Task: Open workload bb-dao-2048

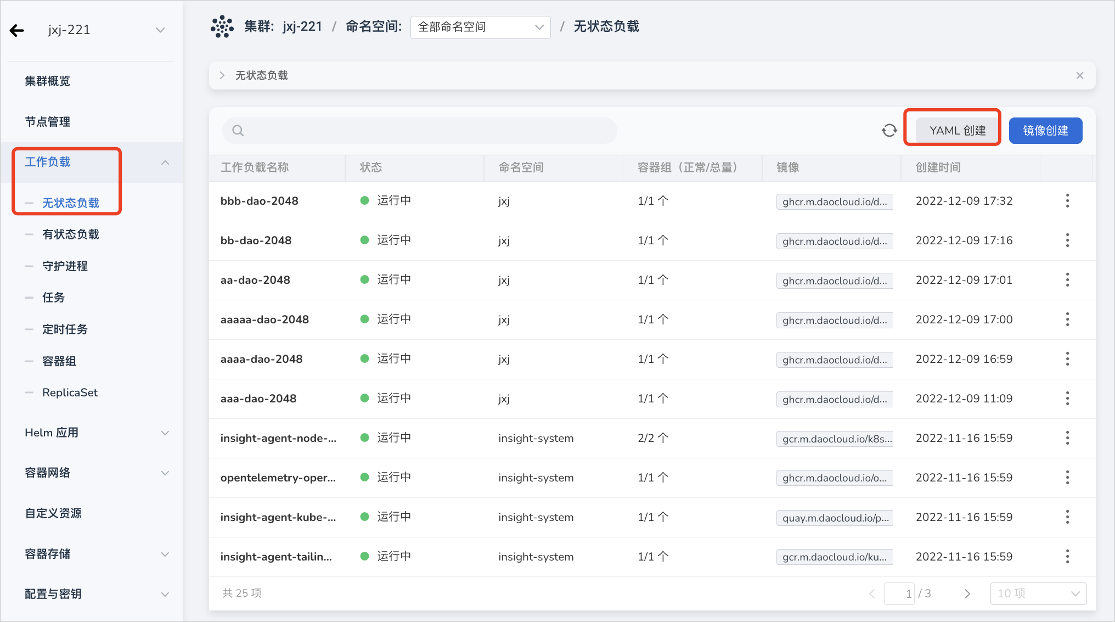Action: click(256, 240)
